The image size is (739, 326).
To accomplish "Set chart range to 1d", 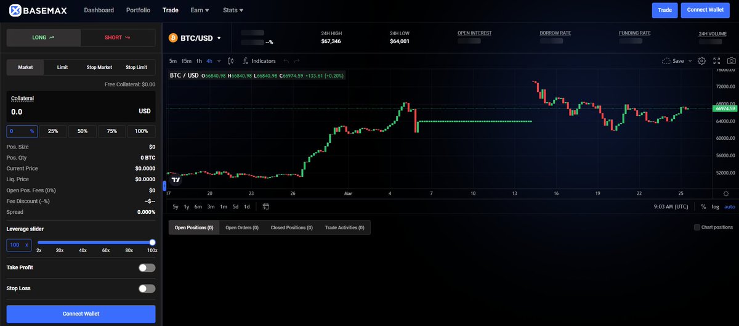I will (x=247, y=206).
